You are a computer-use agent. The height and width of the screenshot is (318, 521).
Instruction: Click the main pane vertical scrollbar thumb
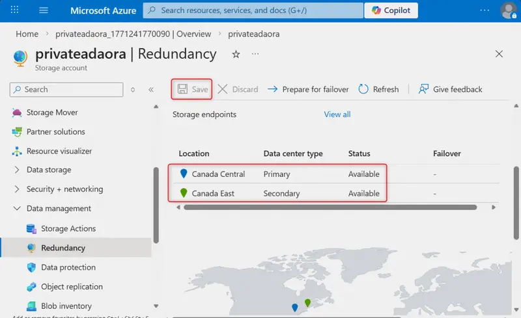516,203
